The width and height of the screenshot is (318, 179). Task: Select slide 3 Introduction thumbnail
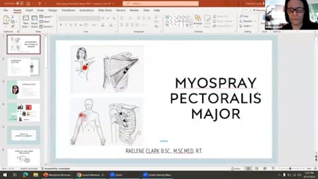tap(23, 89)
